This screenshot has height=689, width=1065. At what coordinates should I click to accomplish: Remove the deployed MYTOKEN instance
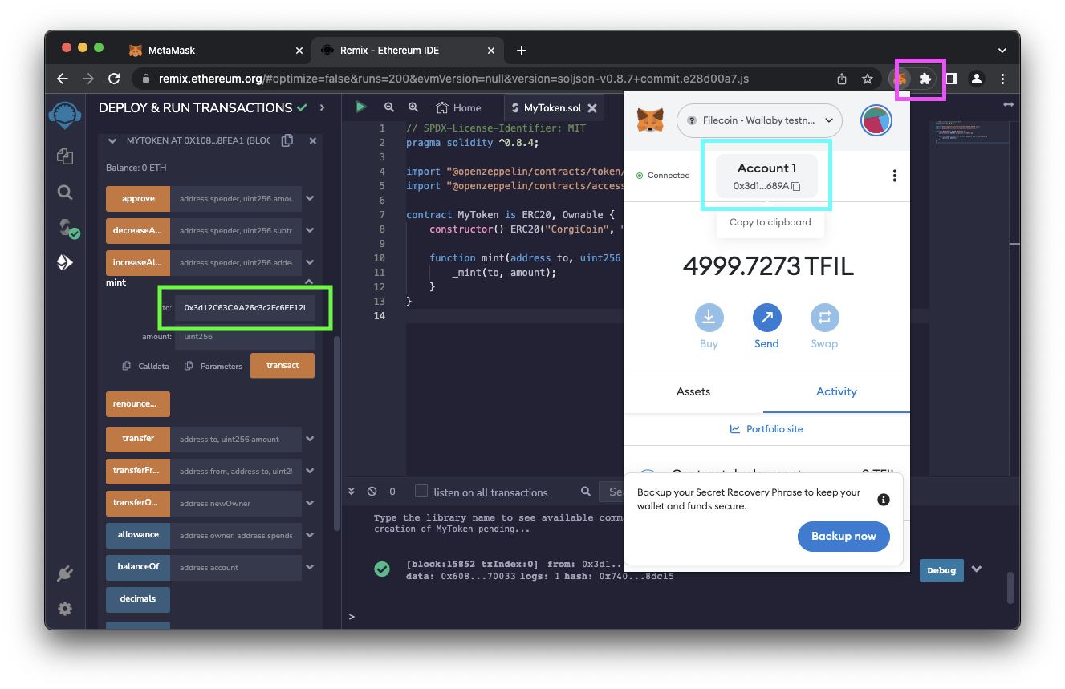313,140
